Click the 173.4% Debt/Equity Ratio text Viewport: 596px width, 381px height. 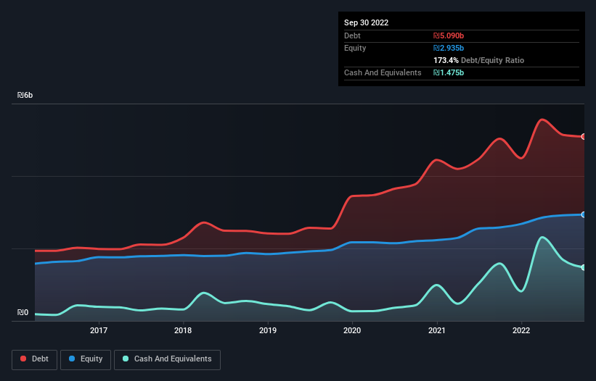point(478,60)
